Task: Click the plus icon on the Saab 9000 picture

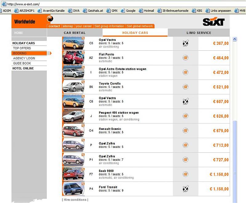Action: pyautogui.click(x=83, y=169)
